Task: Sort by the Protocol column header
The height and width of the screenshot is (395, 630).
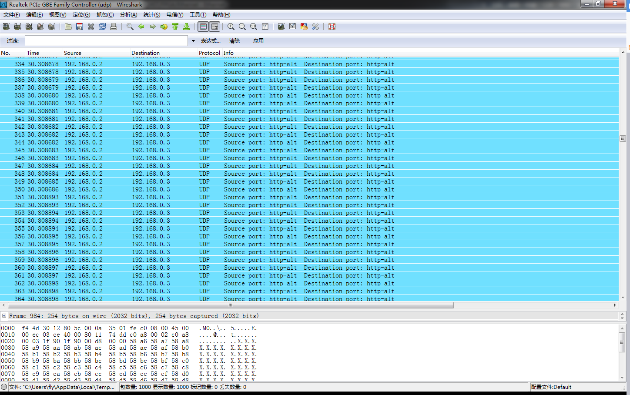Action: (209, 53)
